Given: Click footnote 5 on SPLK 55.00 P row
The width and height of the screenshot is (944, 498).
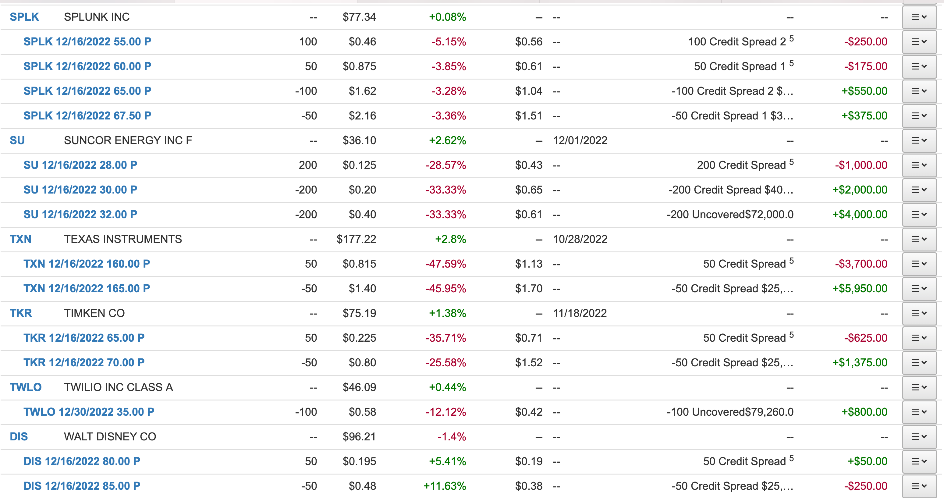Looking at the screenshot, I should pyautogui.click(x=792, y=38).
